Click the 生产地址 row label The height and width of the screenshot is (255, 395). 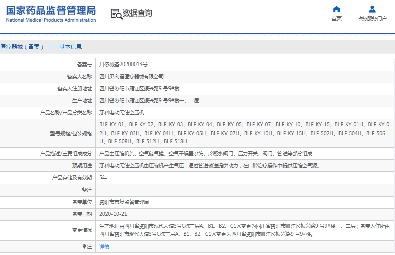click(82, 100)
